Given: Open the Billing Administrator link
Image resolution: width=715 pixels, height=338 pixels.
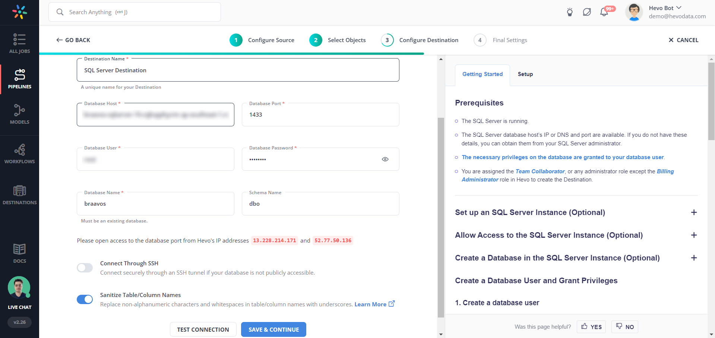Looking at the screenshot, I should (568, 176).
